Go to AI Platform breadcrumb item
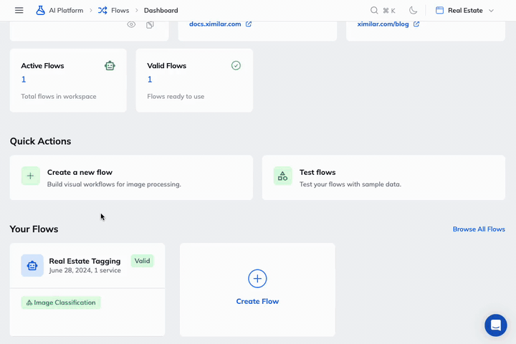516x344 pixels. tap(65, 11)
